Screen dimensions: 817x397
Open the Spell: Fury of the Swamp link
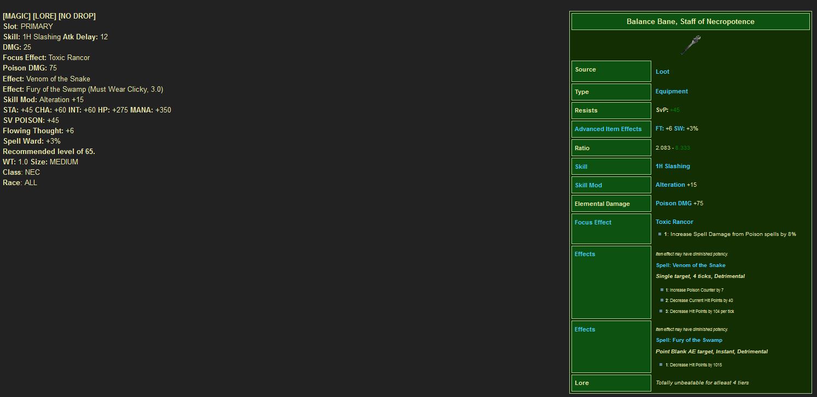[689, 340]
